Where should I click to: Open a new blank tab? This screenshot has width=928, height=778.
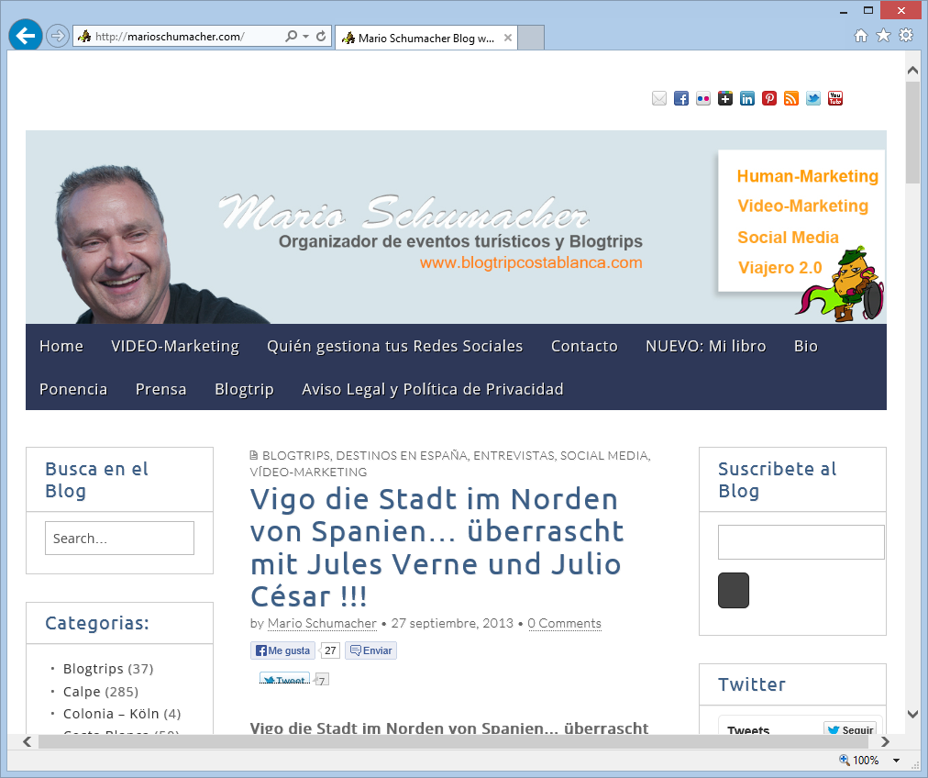coord(531,38)
